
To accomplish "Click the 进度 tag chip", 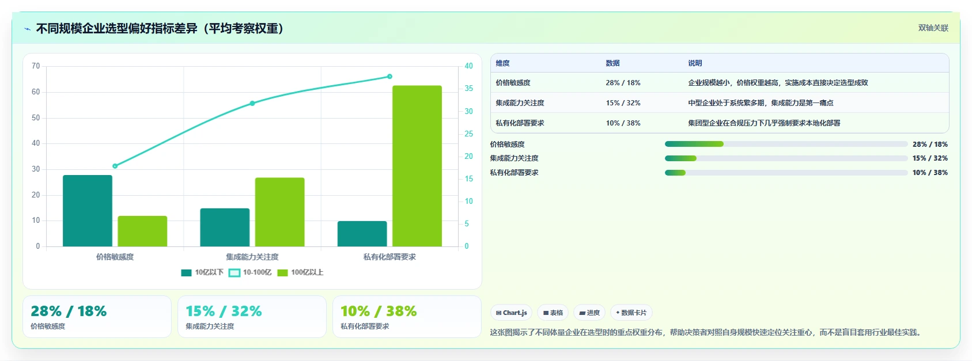I will (x=589, y=313).
